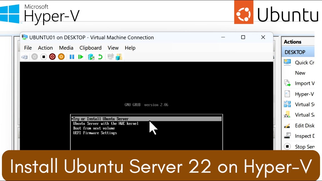Click the Actions pane title
Screen dimensions: 322x181
(x=293, y=42)
